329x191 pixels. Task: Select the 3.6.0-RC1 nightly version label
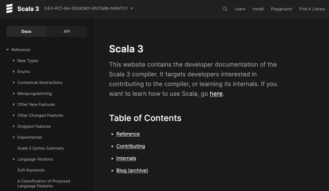click(86, 9)
